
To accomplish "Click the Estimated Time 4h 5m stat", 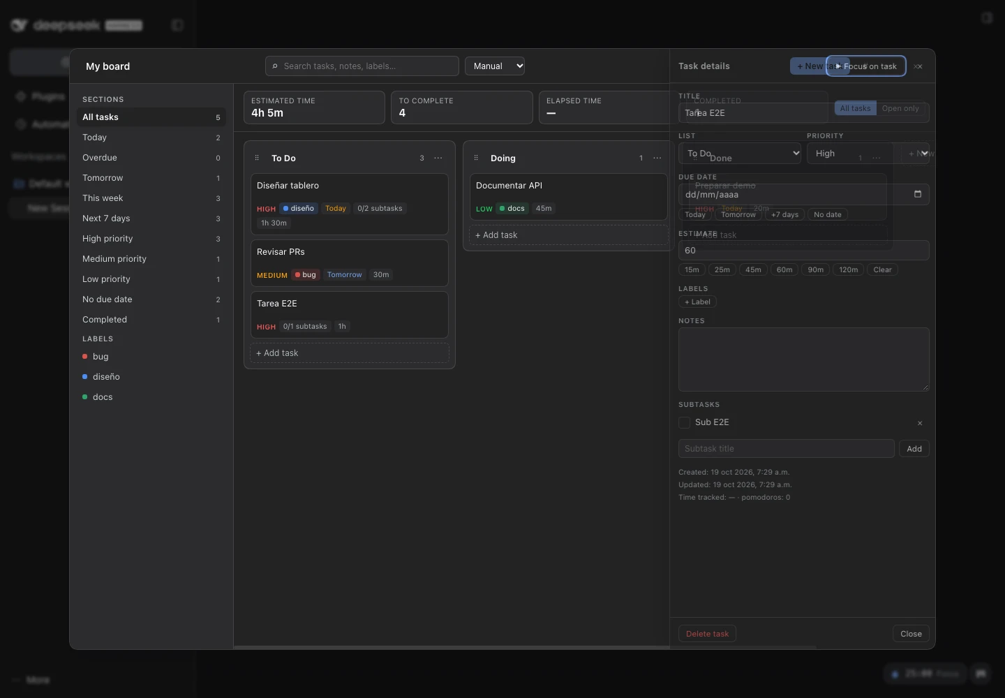I will coord(314,107).
